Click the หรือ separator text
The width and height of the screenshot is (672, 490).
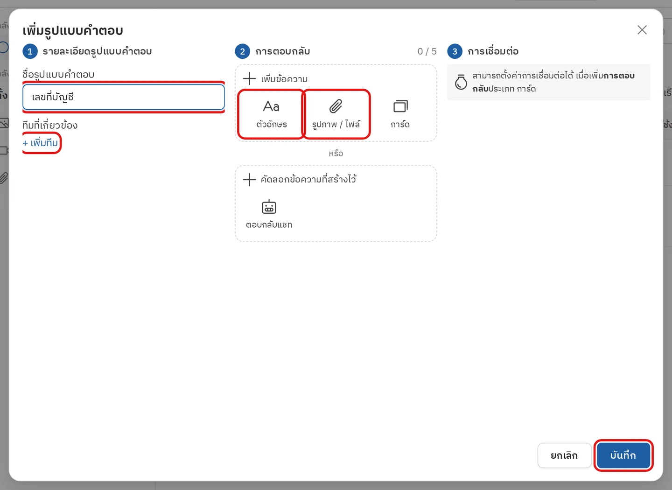[336, 154]
